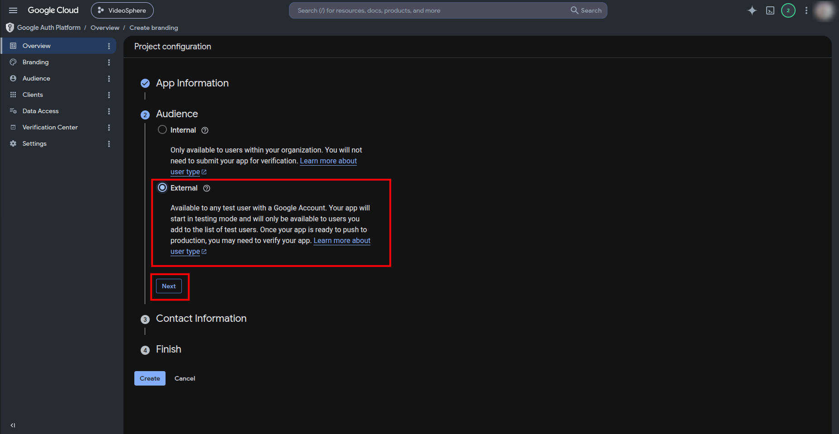The image size is (839, 434).
Task: Open the Gemini AI sparkle icon
Action: point(752,10)
